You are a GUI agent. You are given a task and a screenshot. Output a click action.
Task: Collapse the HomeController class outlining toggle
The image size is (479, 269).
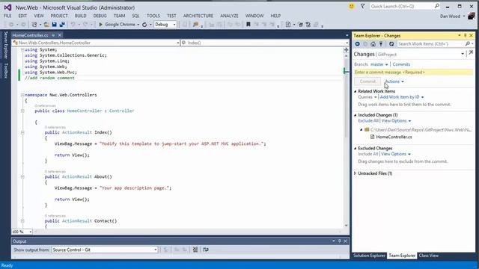(22, 111)
